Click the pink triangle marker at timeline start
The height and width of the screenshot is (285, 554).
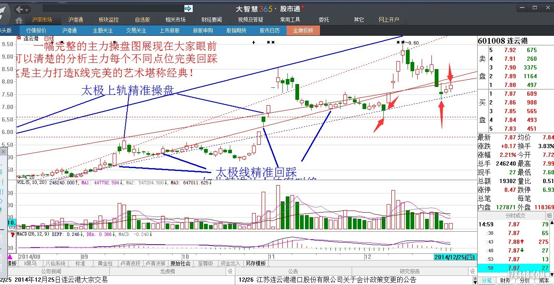10,257
